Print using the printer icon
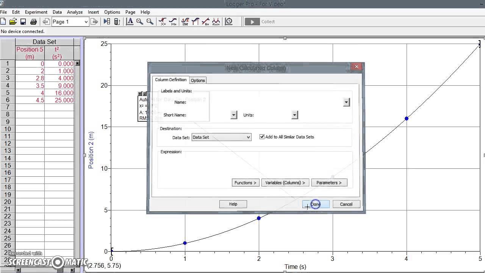This screenshot has width=485, height=273. (33, 22)
